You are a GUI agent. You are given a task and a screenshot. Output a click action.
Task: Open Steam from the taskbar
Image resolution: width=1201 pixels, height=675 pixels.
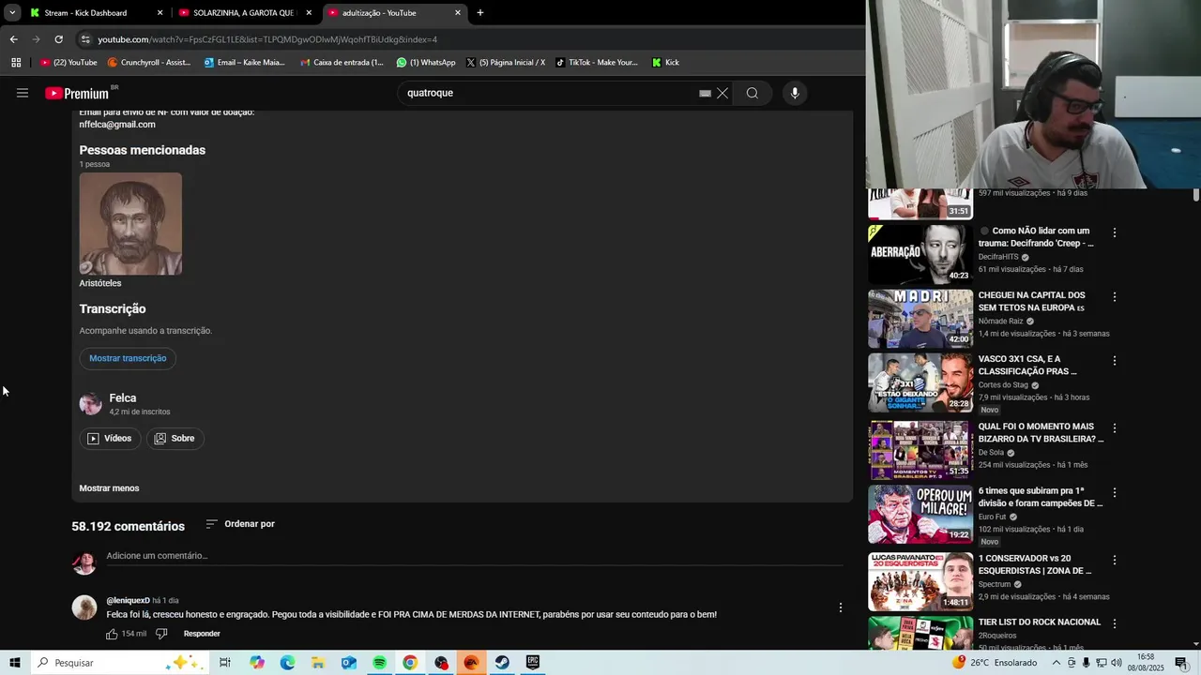coord(502,663)
